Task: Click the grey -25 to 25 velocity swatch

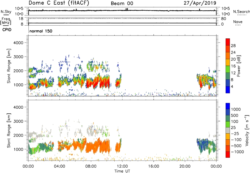Action: (228, 130)
